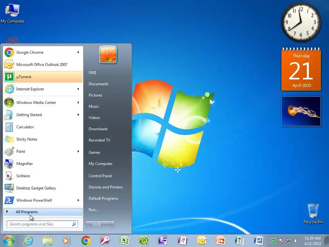Select My Computer desktop icon
The image size is (329, 247).
pos(13,13)
